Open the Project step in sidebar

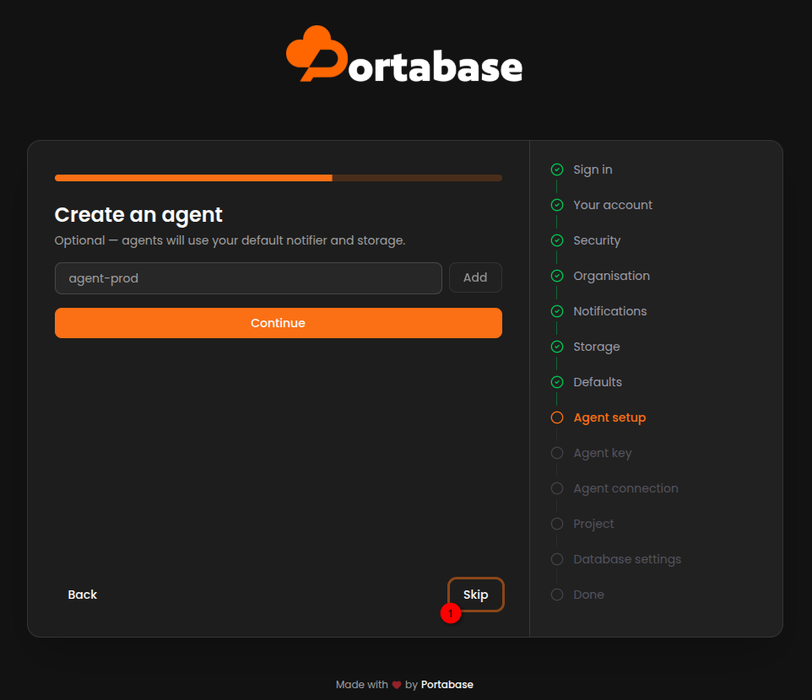pyautogui.click(x=593, y=524)
